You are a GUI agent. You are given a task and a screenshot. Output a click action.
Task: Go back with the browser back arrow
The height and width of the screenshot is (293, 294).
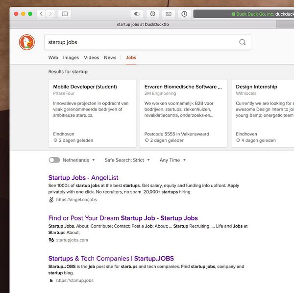(41, 14)
